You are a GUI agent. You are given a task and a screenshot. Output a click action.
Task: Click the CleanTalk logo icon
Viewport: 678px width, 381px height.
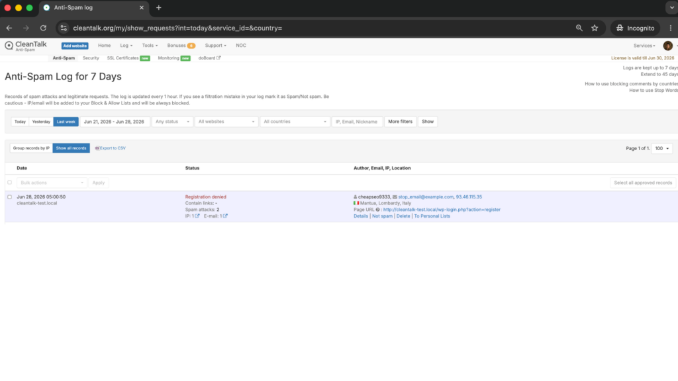[x=9, y=46]
